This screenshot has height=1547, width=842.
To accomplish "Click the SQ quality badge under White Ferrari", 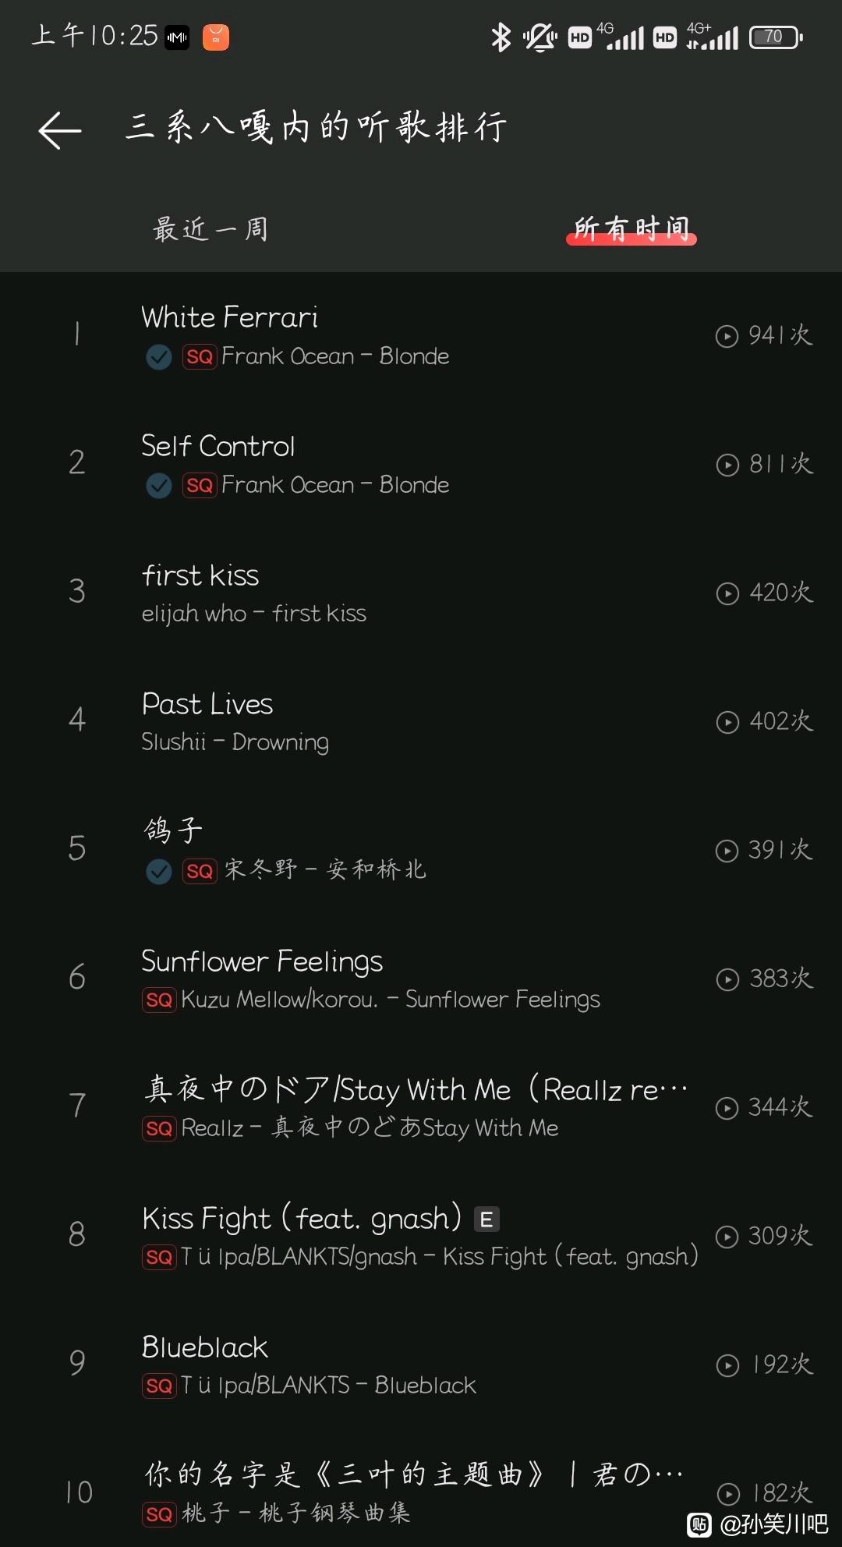I will tap(199, 357).
